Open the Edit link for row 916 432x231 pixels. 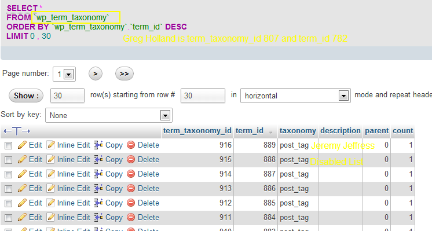tap(35, 145)
